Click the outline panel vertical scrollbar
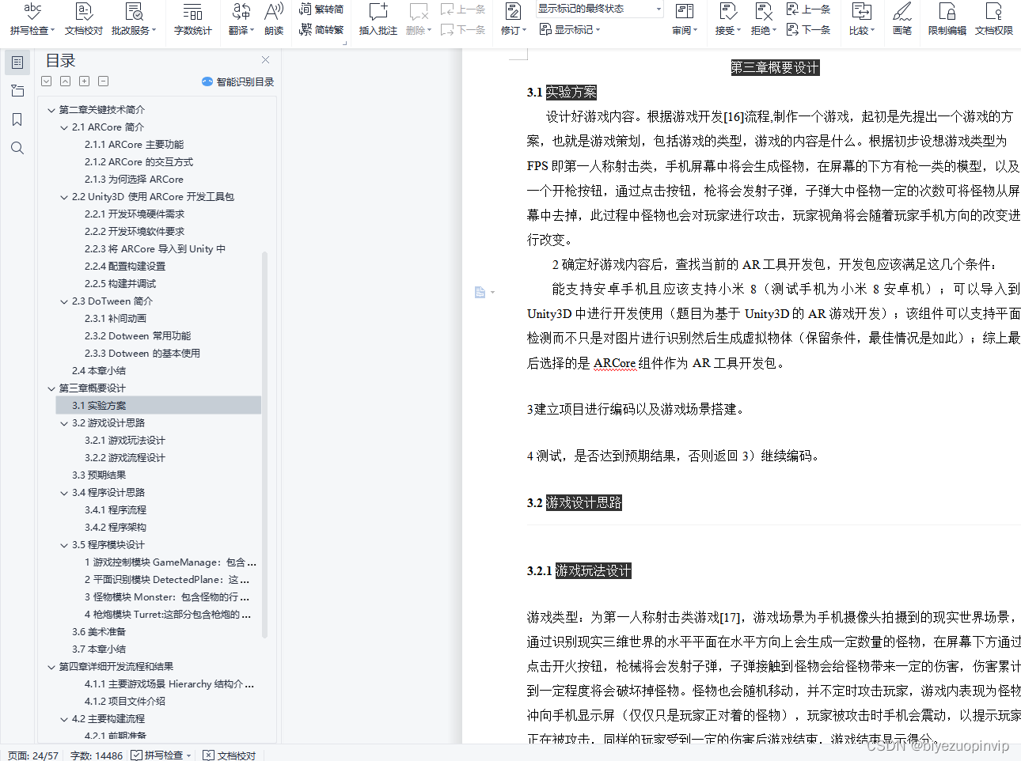This screenshot has height=761, width=1021. point(264,444)
